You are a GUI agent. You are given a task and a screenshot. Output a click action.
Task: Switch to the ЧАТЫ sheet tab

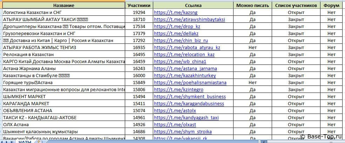coord(25,142)
